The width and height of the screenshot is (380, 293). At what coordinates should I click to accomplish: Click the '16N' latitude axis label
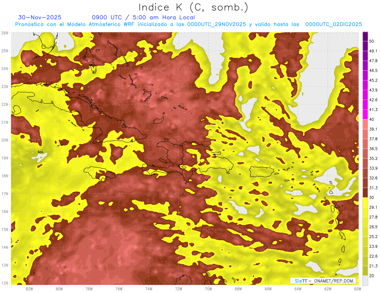[x=4, y=211]
